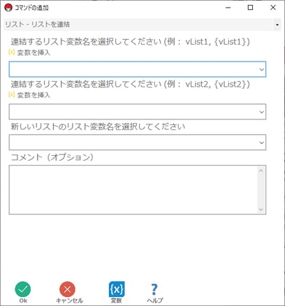The width and height of the screenshot is (285, 306).
Task: Maximize the コマンドの追加 window
Action: click(250, 8)
